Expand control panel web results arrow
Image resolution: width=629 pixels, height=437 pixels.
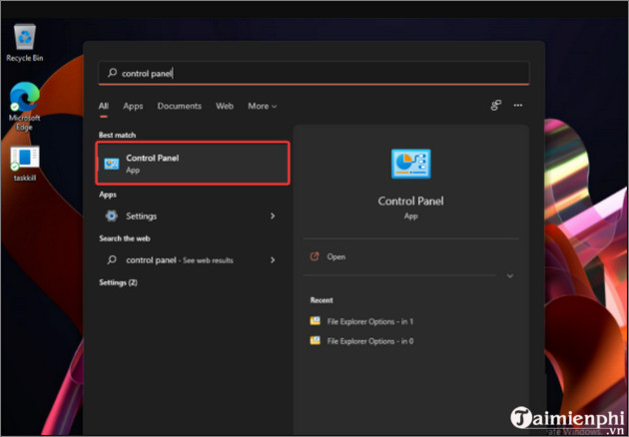click(273, 260)
